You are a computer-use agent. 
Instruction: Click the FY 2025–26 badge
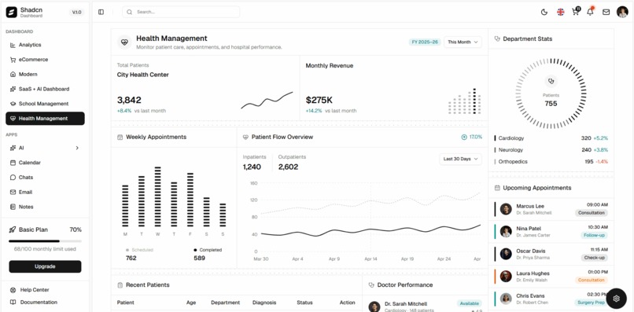click(x=425, y=42)
